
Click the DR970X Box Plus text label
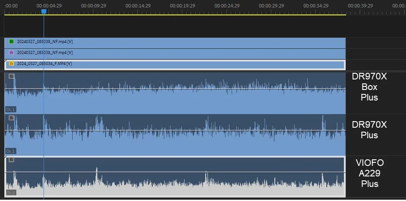pyautogui.click(x=369, y=87)
